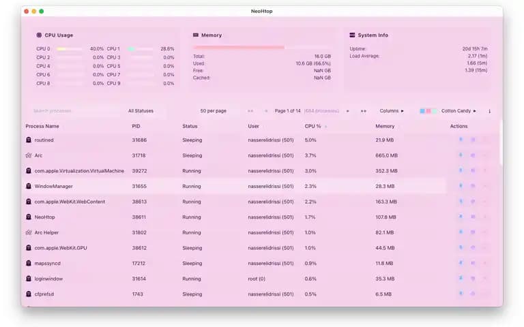This screenshot has height=327, width=524.
Task: Open the info button beside theme selector
Action: [x=490, y=111]
